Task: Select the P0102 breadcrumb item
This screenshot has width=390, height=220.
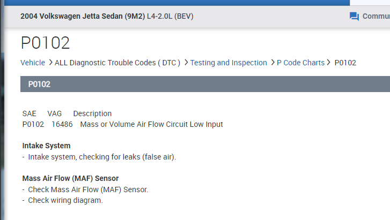Action: point(345,63)
